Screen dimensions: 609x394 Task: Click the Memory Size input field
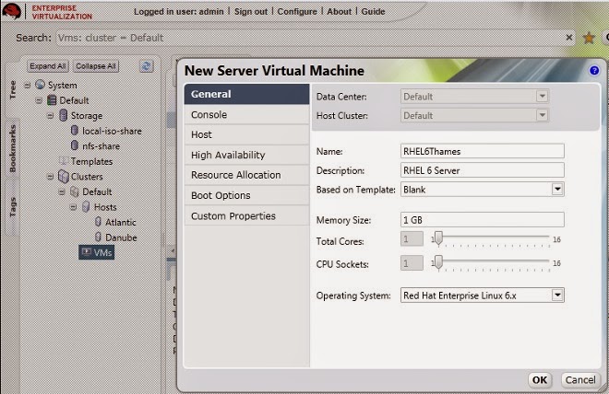tap(482, 220)
